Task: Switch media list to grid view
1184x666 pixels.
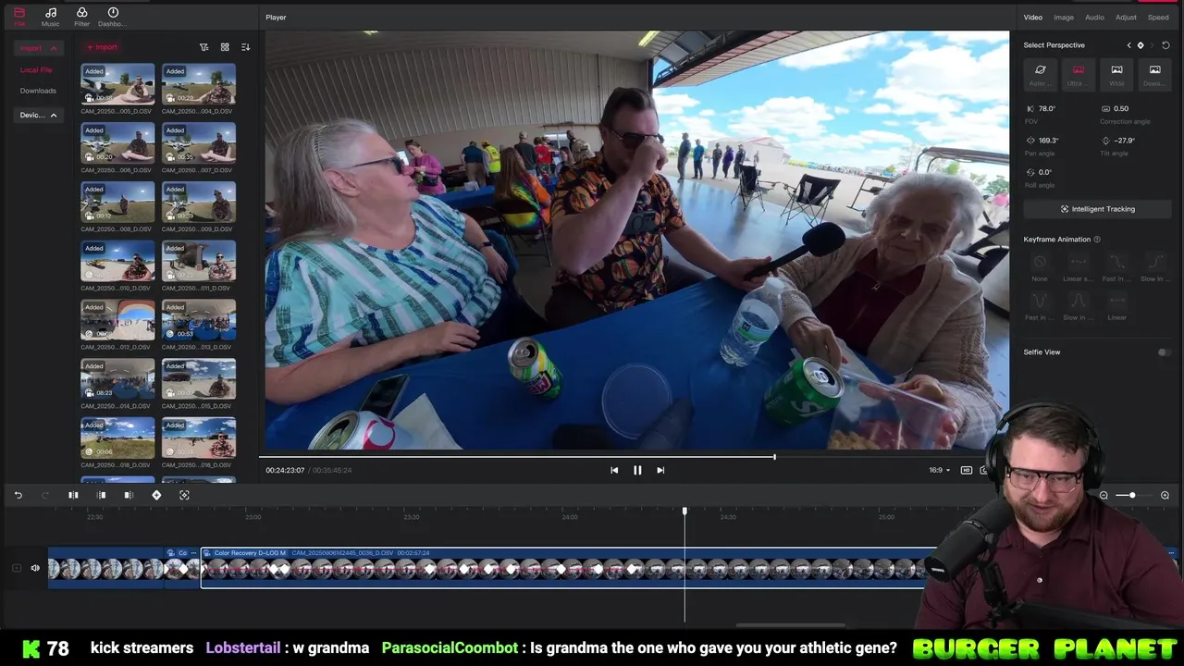Action: point(225,47)
